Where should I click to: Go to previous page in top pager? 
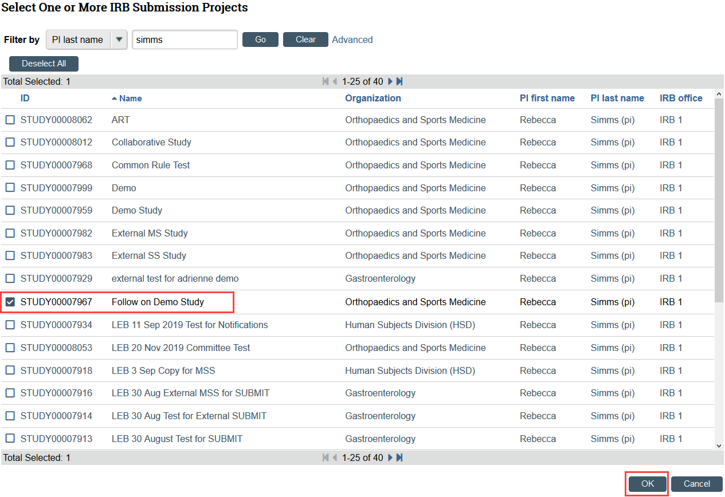point(335,81)
